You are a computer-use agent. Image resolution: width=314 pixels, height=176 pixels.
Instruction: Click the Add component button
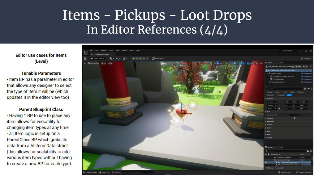point(298,66)
